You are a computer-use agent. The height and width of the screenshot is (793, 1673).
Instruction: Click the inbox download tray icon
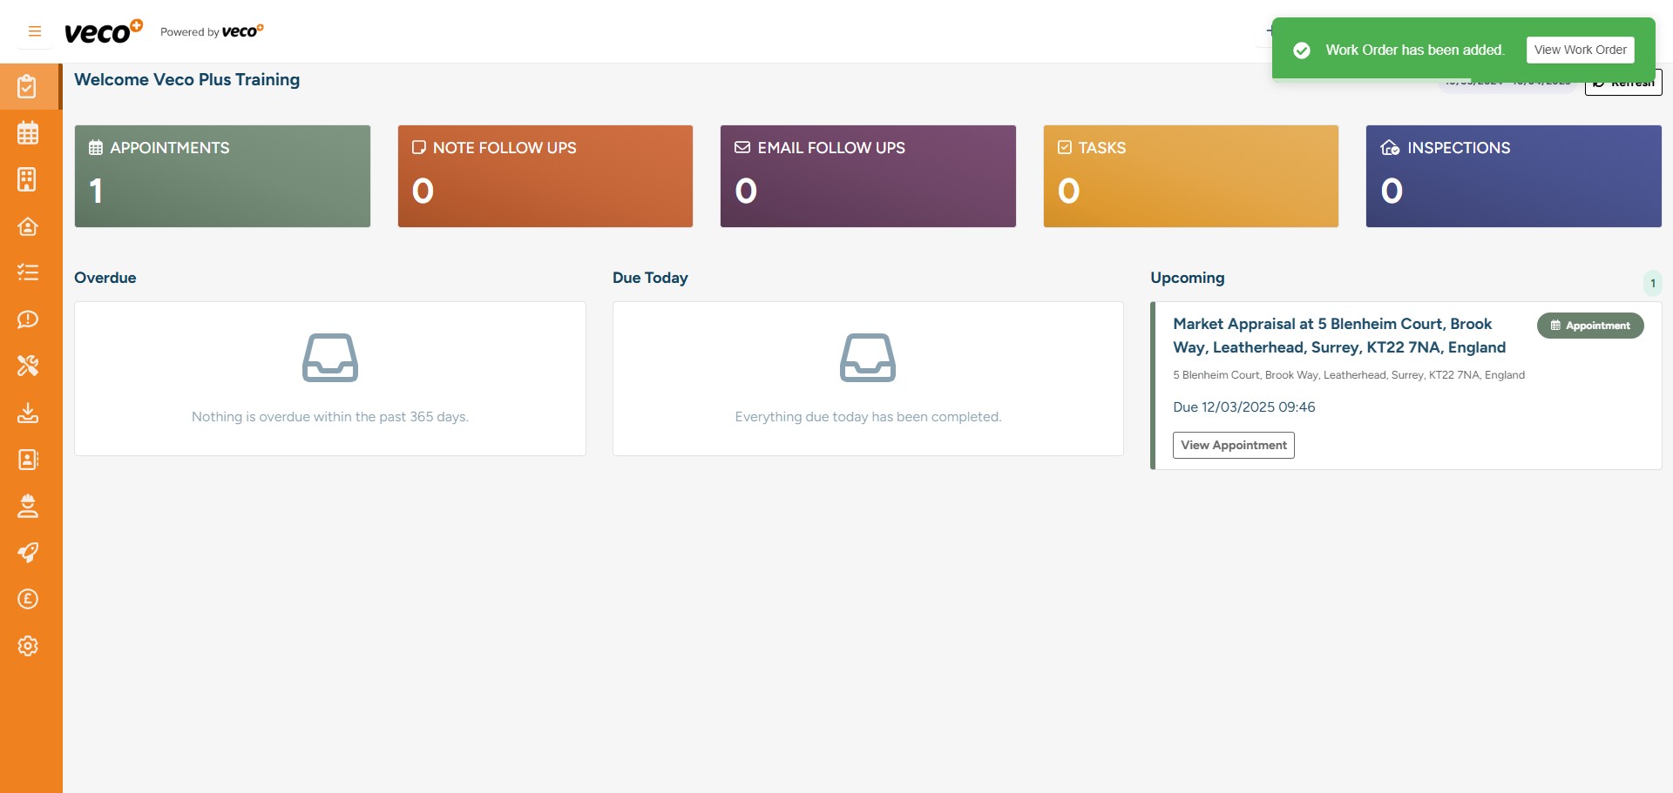[x=28, y=413]
